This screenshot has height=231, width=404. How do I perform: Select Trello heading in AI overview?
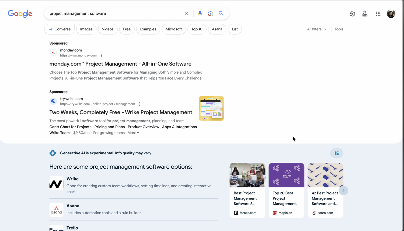(x=72, y=228)
